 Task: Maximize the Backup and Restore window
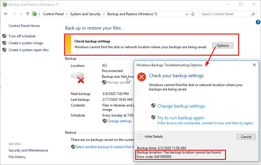241,5
